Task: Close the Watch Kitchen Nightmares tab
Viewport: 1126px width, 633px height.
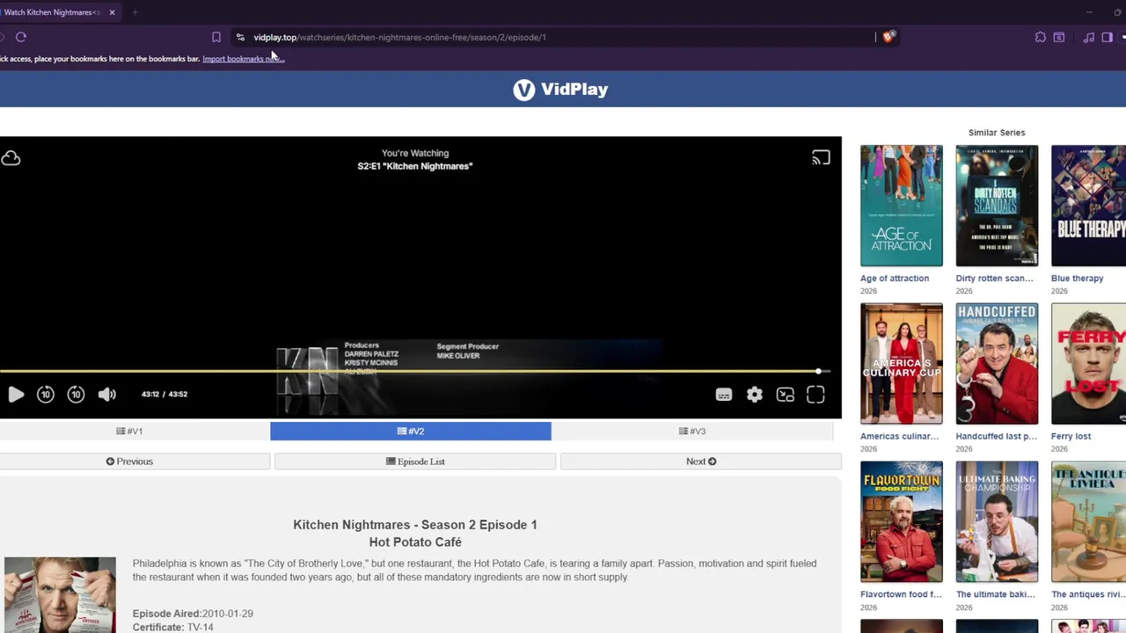Action: 112,12
